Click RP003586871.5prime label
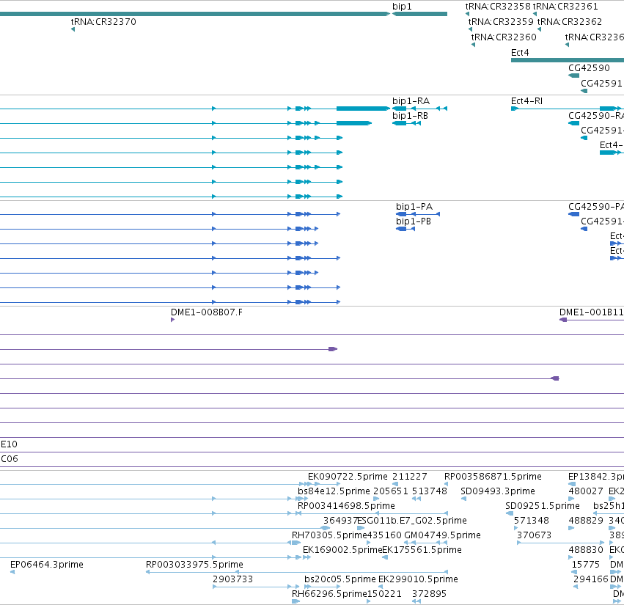Image resolution: width=624 pixels, height=605 pixels. pos(493,477)
